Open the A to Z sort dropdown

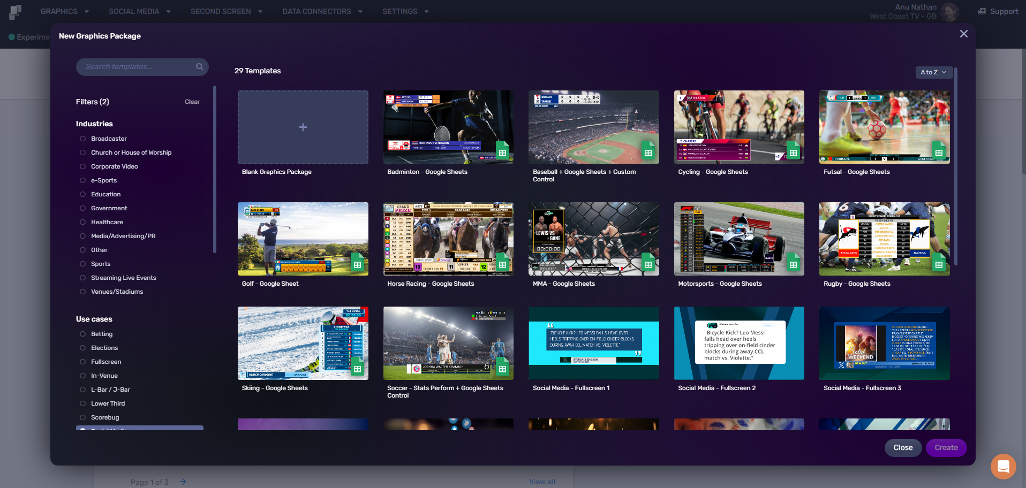[x=933, y=72]
